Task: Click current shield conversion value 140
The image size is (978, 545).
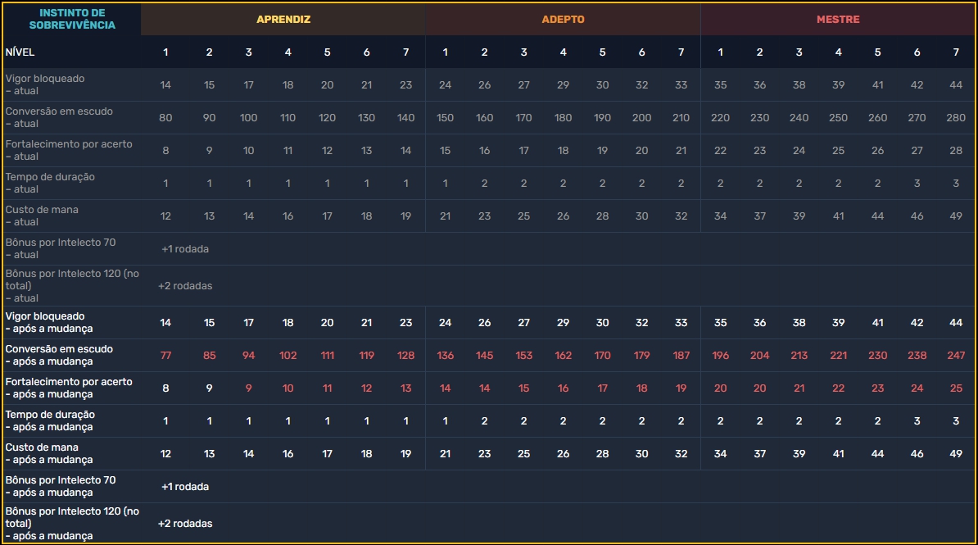Action: (x=405, y=118)
